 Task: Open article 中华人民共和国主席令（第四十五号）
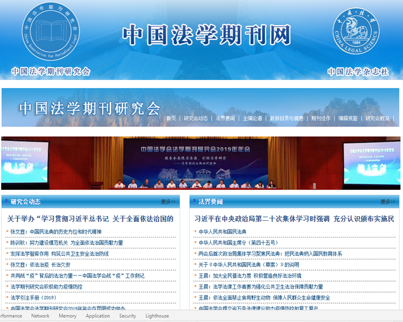(x=238, y=243)
